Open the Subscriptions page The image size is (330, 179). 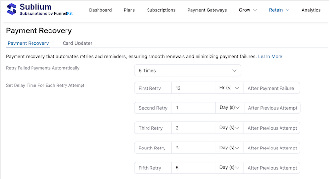pyautogui.click(x=161, y=10)
